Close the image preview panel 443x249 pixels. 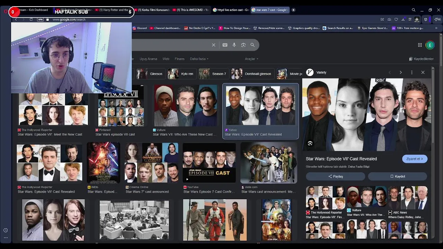(423, 73)
